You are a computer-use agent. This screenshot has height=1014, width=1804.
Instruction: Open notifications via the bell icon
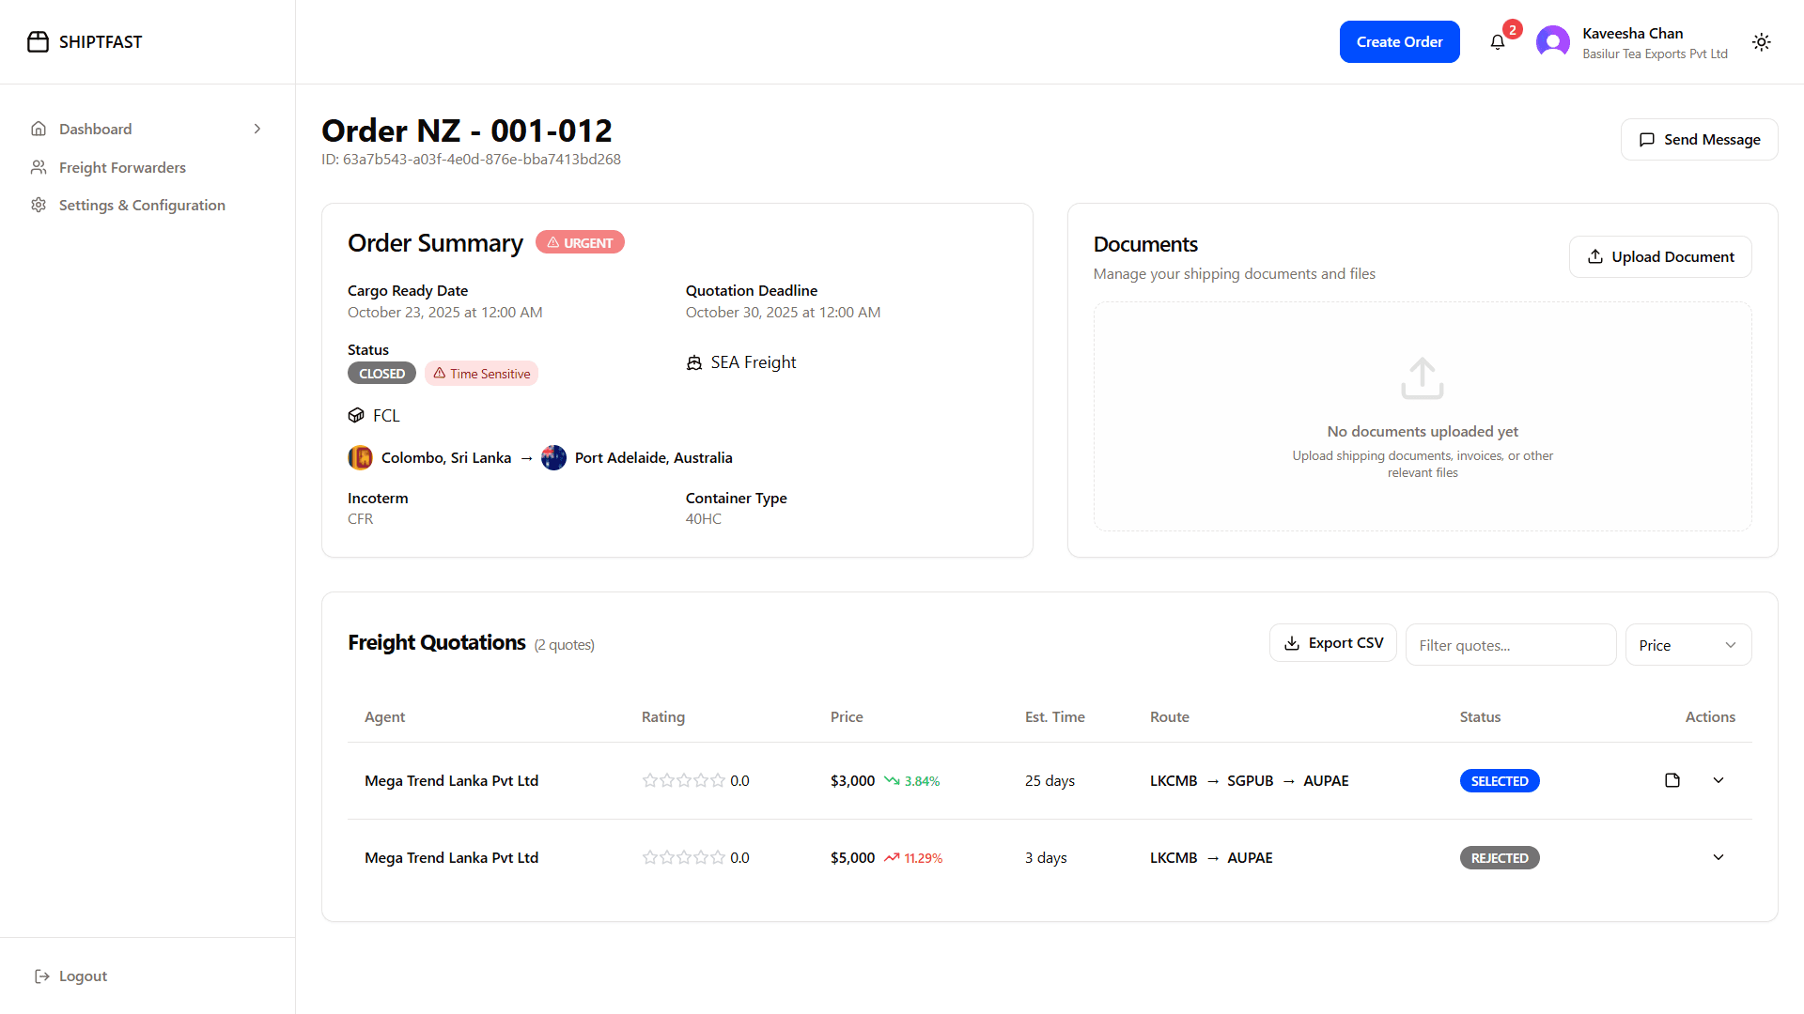pyautogui.click(x=1497, y=41)
